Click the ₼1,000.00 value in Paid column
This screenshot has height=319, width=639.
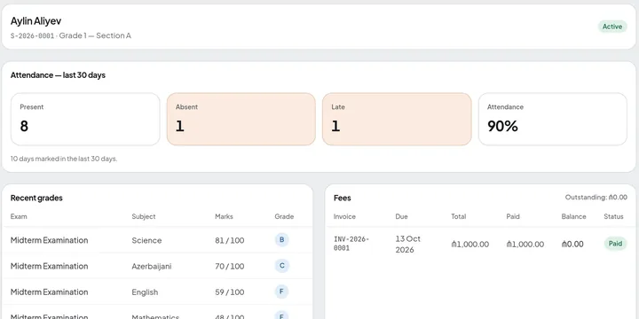point(525,245)
